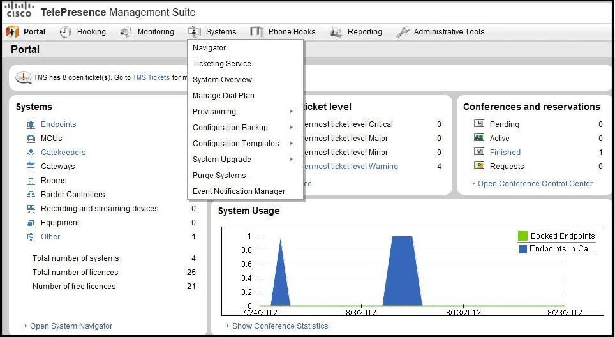This screenshot has height=337, width=615.
Task: Follow the TMS Tickets link
Action: 151,77
